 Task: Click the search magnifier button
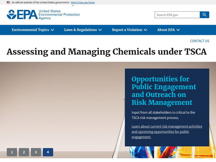204,15
